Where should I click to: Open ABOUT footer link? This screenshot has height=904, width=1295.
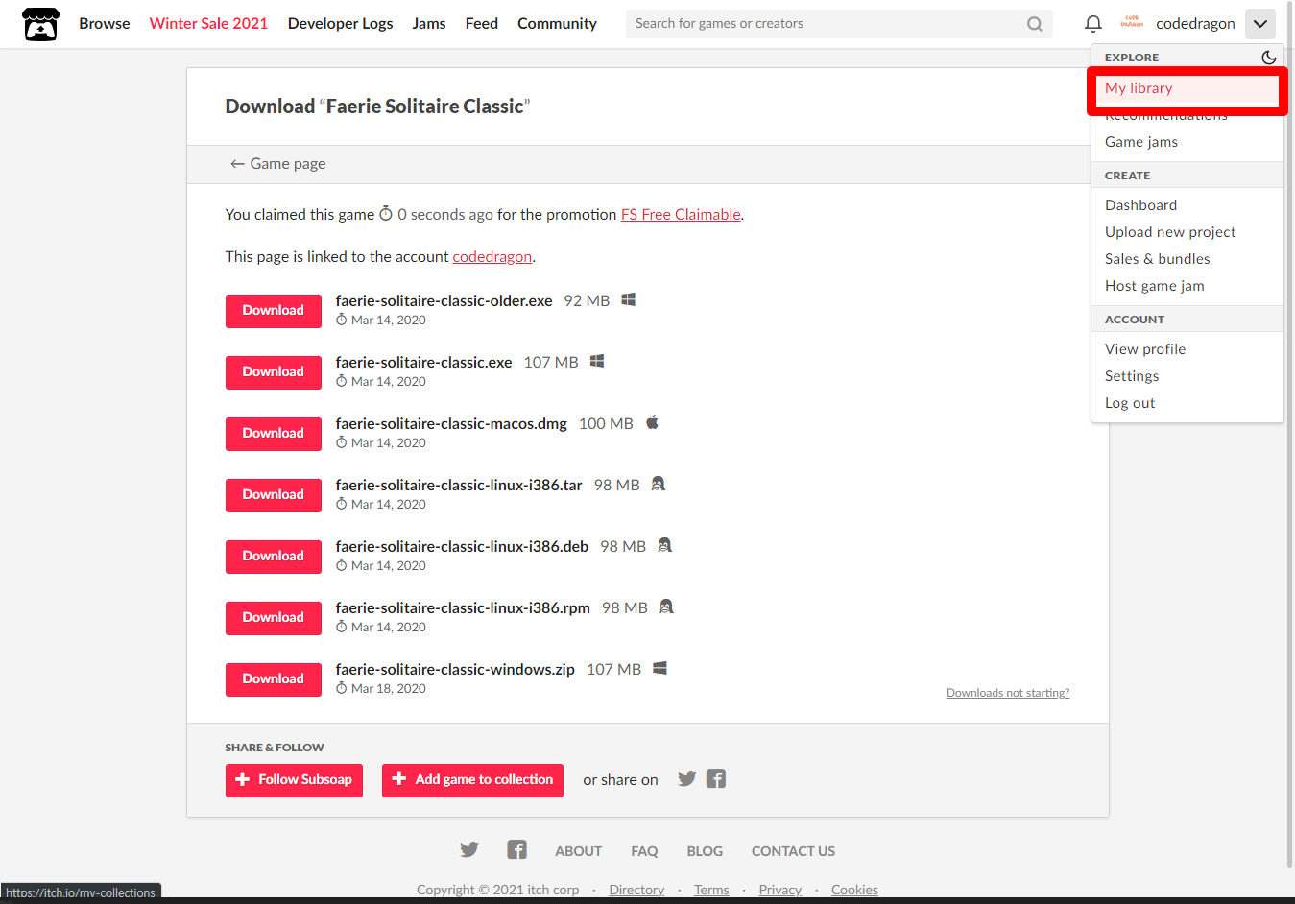pyautogui.click(x=579, y=851)
